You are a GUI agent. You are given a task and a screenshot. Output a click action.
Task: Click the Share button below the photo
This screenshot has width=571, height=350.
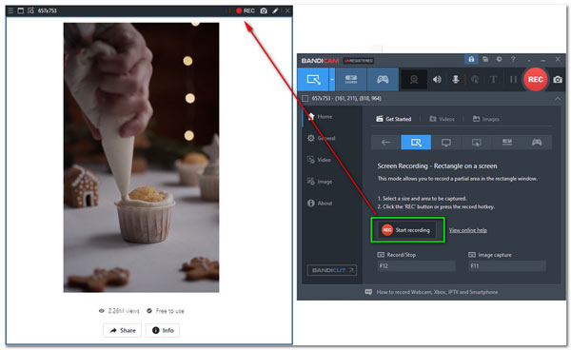123,330
